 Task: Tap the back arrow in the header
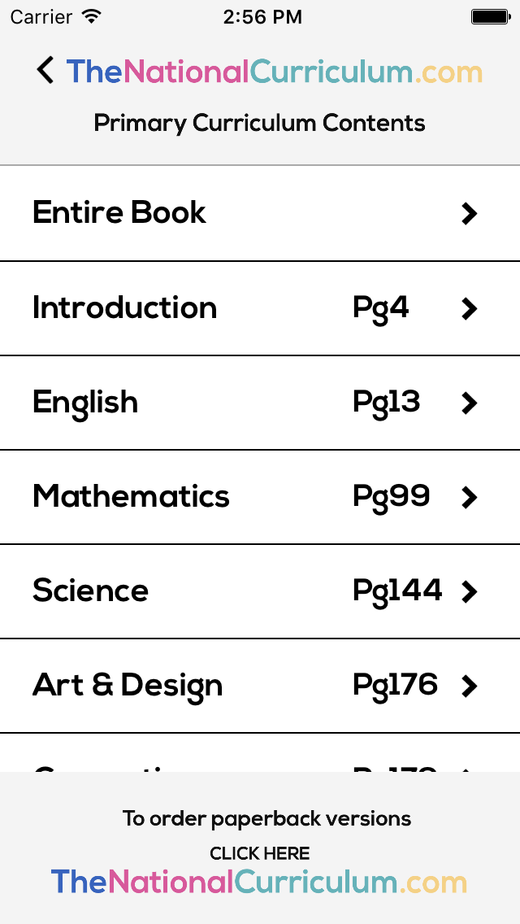coord(45,71)
